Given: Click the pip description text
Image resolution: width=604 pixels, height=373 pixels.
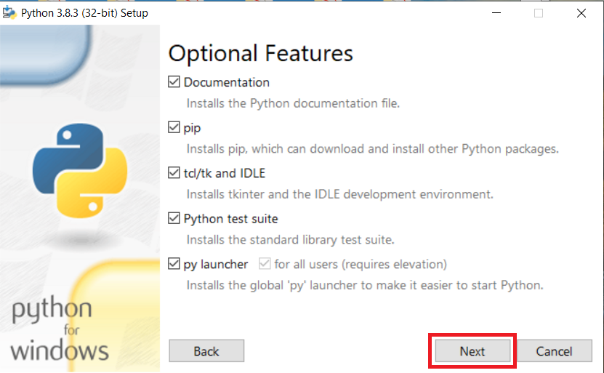Looking at the screenshot, I should coord(372,149).
